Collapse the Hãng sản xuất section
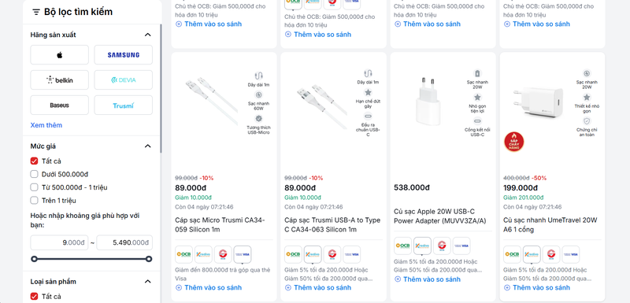Image resolution: width=630 pixels, height=303 pixels. point(148,35)
